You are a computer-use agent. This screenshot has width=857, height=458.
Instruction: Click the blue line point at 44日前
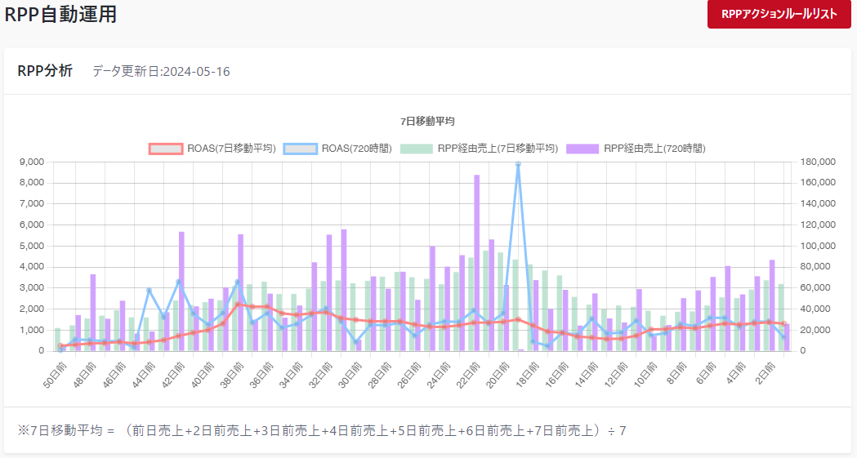(x=149, y=291)
